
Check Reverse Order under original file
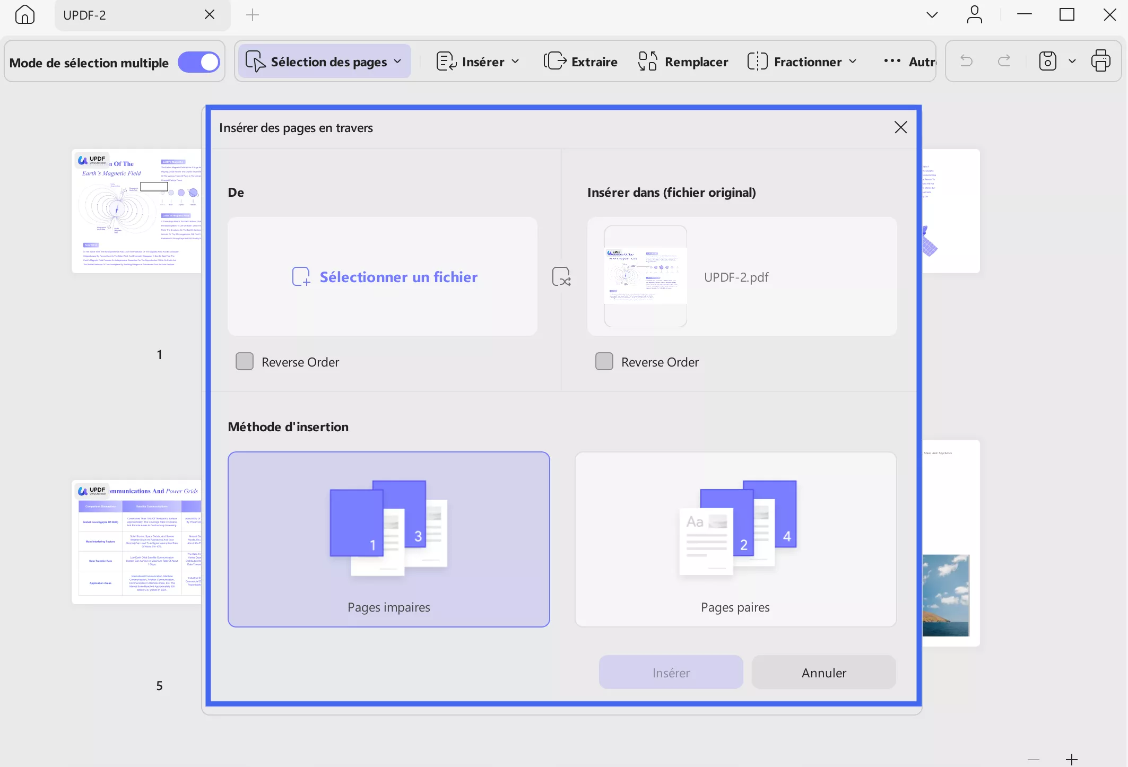point(604,362)
